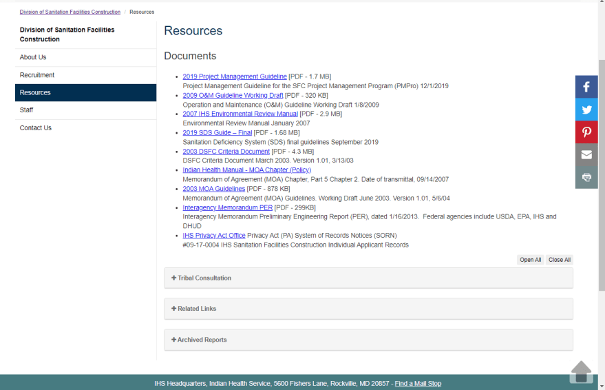This screenshot has height=390, width=605.
Task: Print page using printer icon
Action: pyautogui.click(x=586, y=177)
